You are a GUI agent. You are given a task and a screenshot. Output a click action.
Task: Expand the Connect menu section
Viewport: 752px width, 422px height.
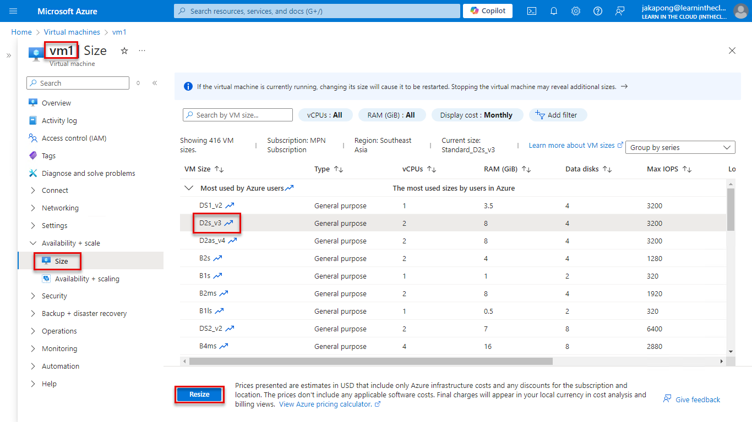(x=33, y=191)
